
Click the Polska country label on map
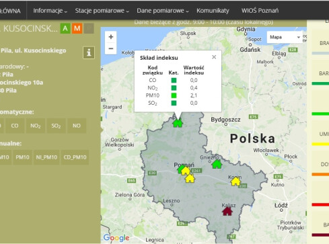(x=252, y=138)
